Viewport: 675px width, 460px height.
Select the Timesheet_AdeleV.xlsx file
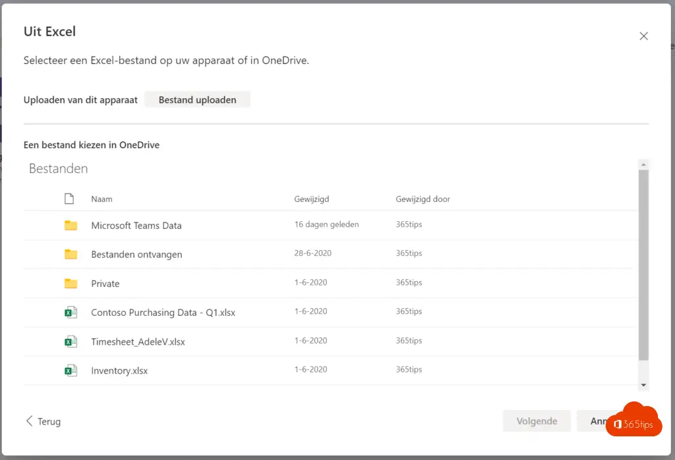click(138, 342)
